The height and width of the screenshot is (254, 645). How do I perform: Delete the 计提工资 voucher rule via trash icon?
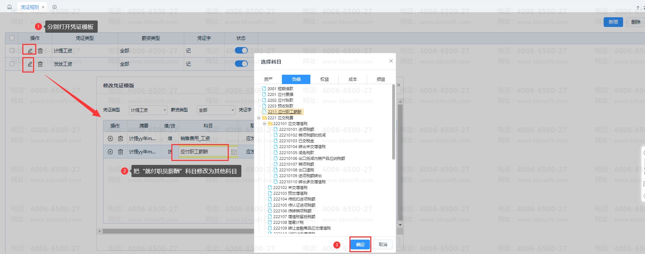click(40, 51)
